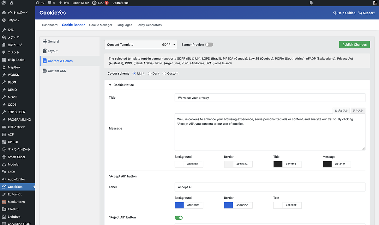This screenshot has height=225, width=379.
Task: Click the WordPress logo icon
Action: [x=4, y=3]
